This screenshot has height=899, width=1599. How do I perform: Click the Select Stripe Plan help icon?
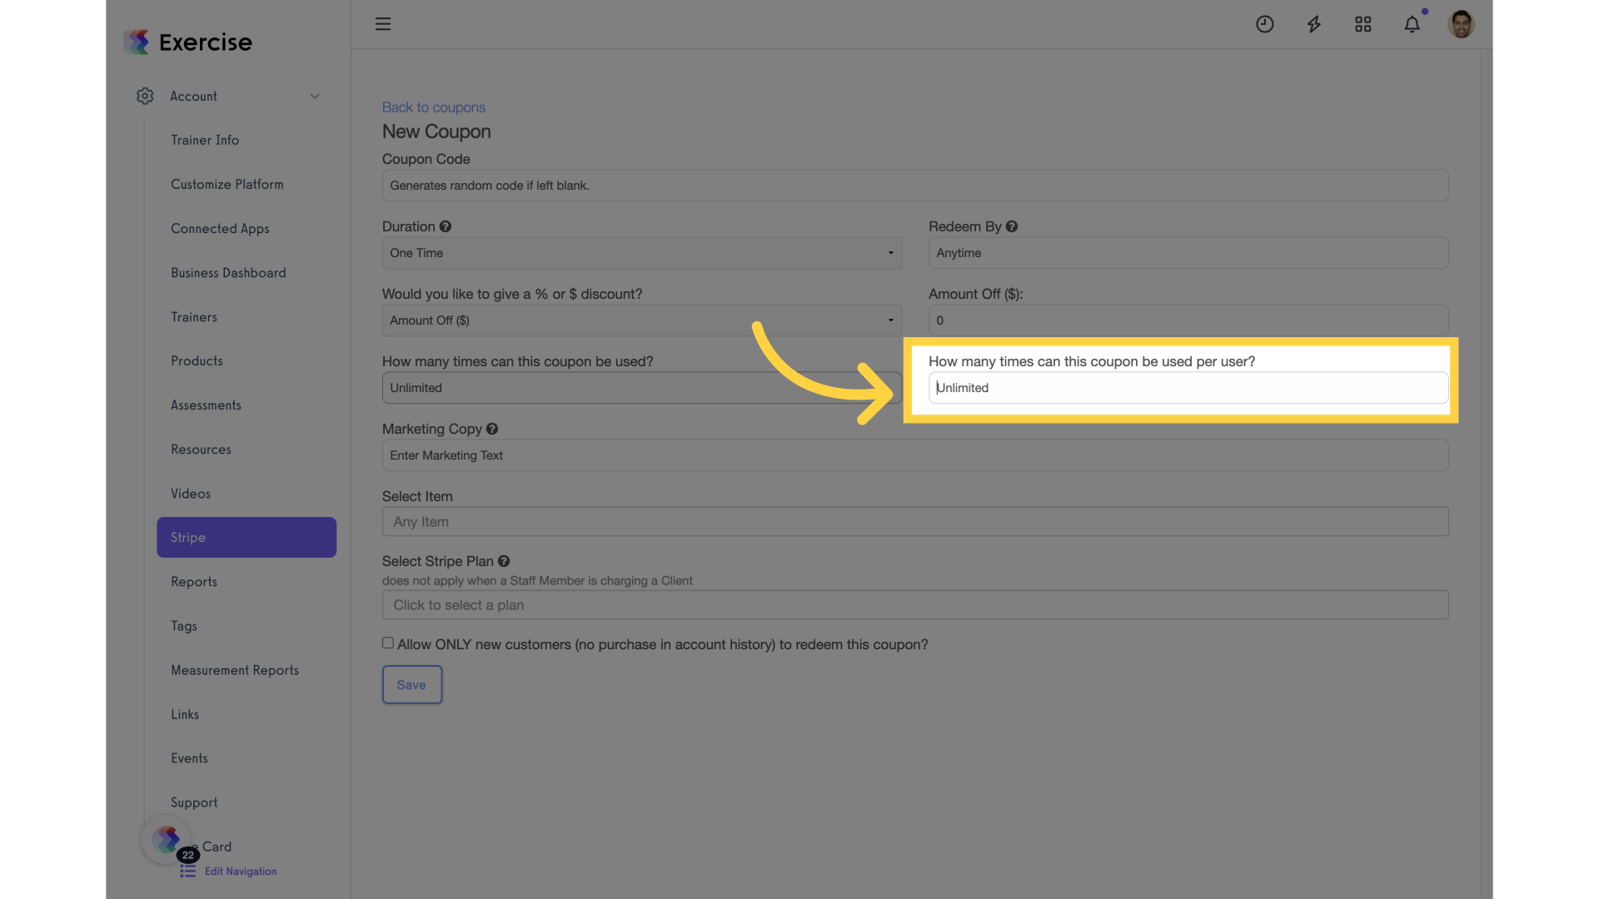504,561
